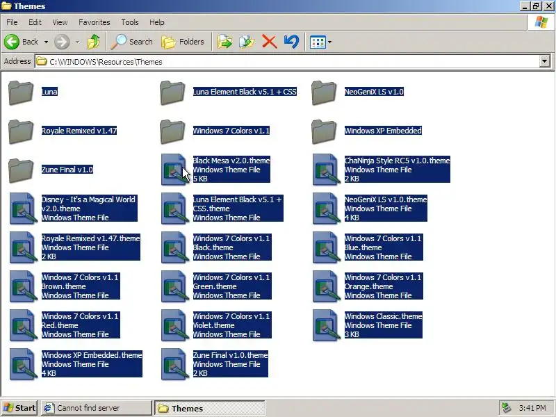
Task: Click the Forward arrow button
Action: click(62, 42)
